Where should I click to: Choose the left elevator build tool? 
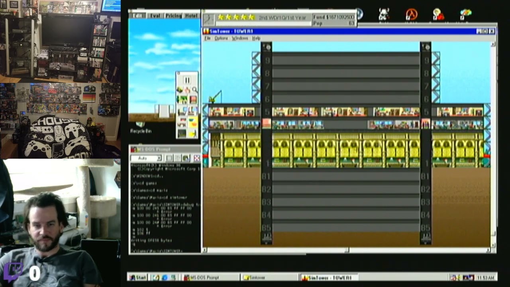click(x=182, y=110)
